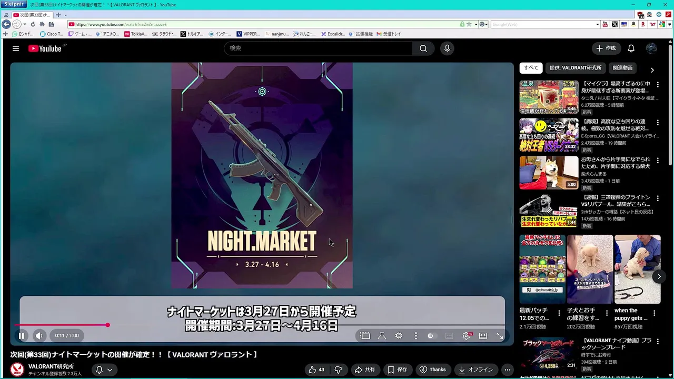Open options for 最新パッチ 12.05 short
Screen dimensions: 674x379
[560, 313]
